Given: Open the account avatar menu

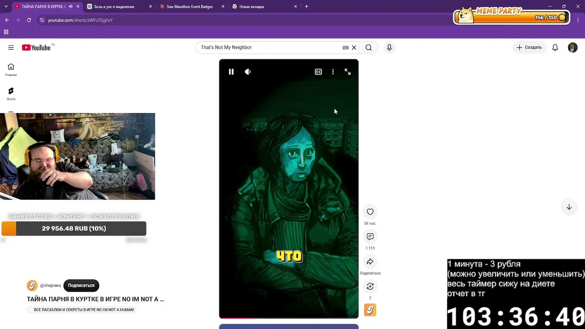Looking at the screenshot, I should (573, 48).
